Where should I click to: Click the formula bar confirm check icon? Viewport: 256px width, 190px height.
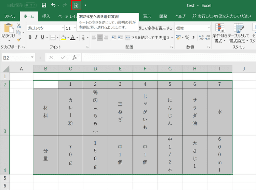click(63, 57)
